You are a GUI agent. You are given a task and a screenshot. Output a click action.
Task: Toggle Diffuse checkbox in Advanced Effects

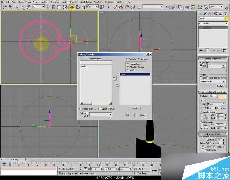(203, 147)
